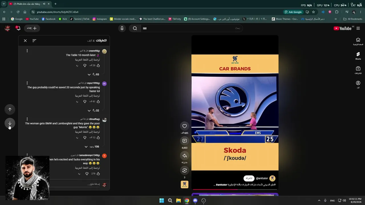The width and height of the screenshot is (365, 205).
Task: Open the Create button menu
Action: [32, 28]
